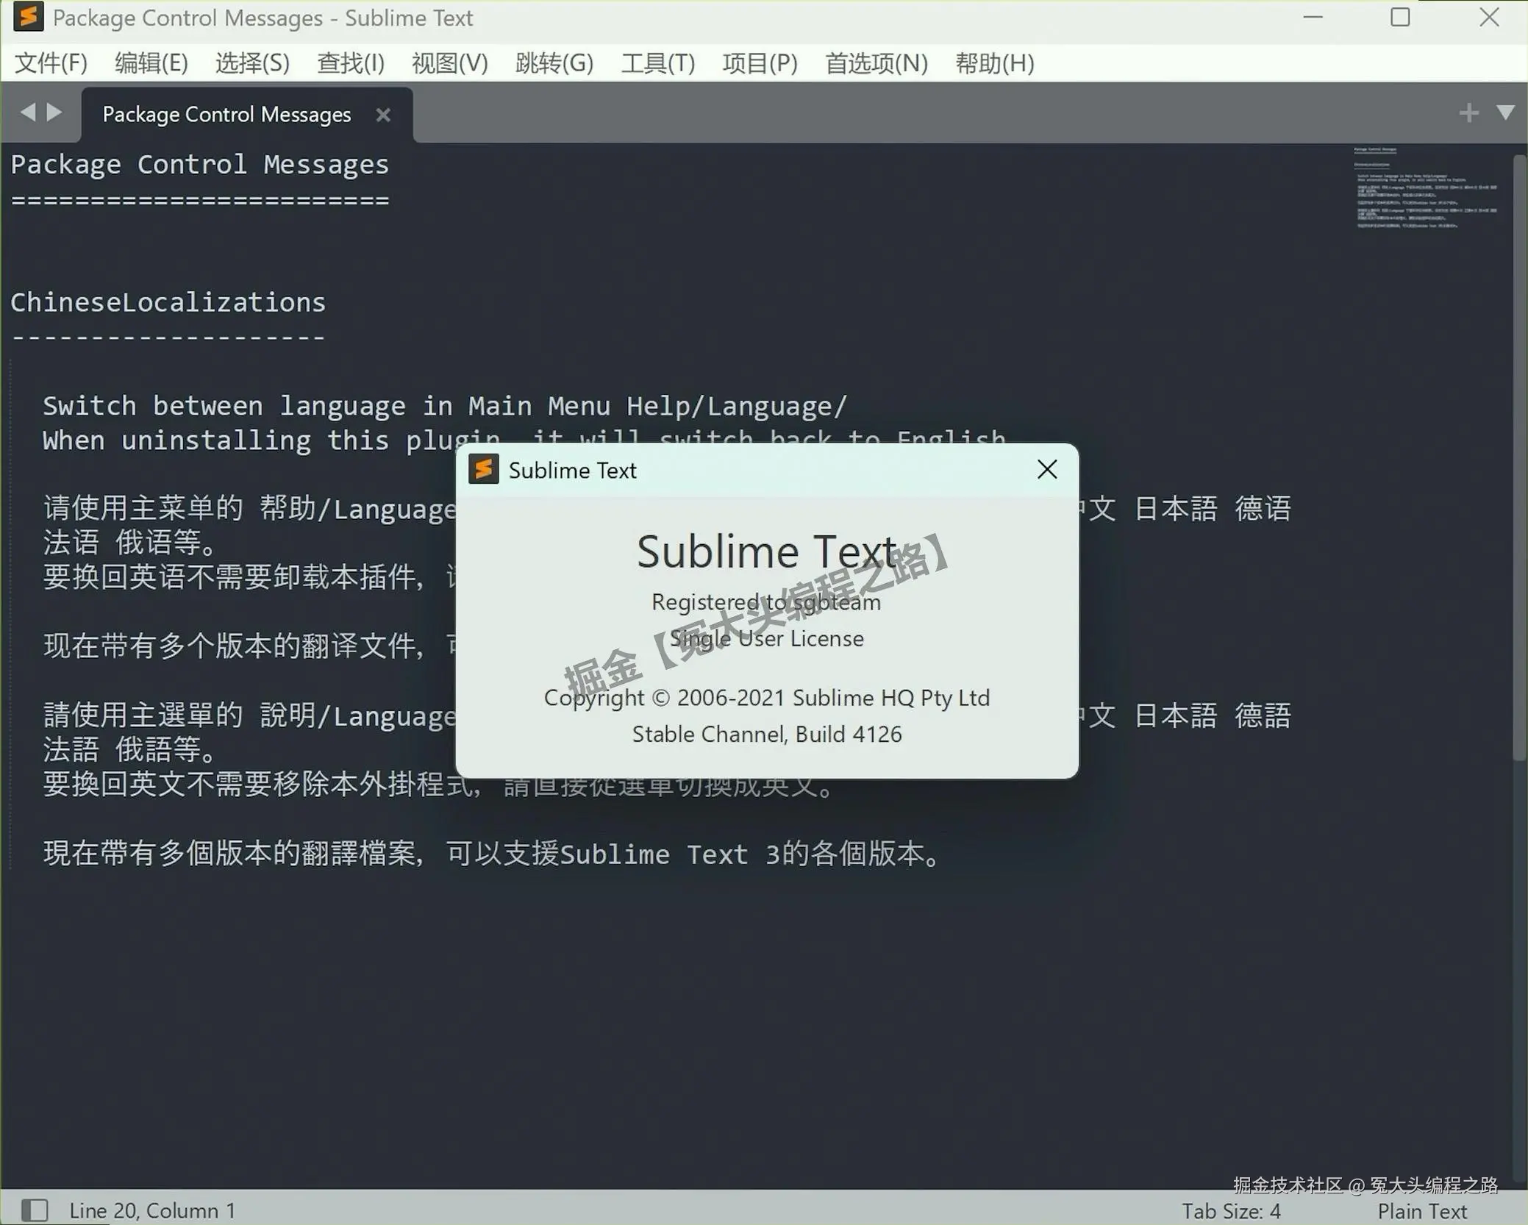Click the small status icon at bottom left
The height and width of the screenshot is (1225, 1528).
tap(35, 1209)
